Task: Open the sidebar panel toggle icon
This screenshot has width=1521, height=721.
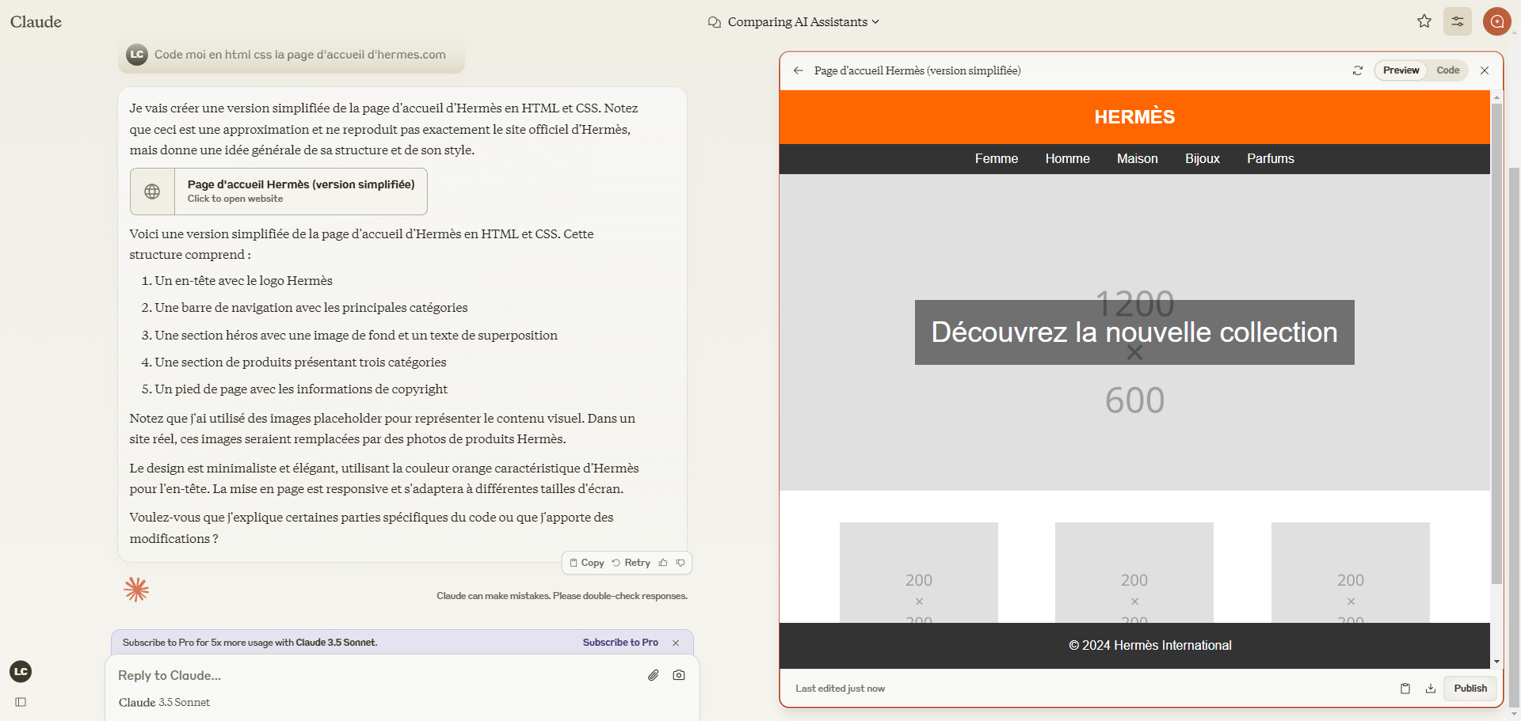Action: (x=21, y=702)
